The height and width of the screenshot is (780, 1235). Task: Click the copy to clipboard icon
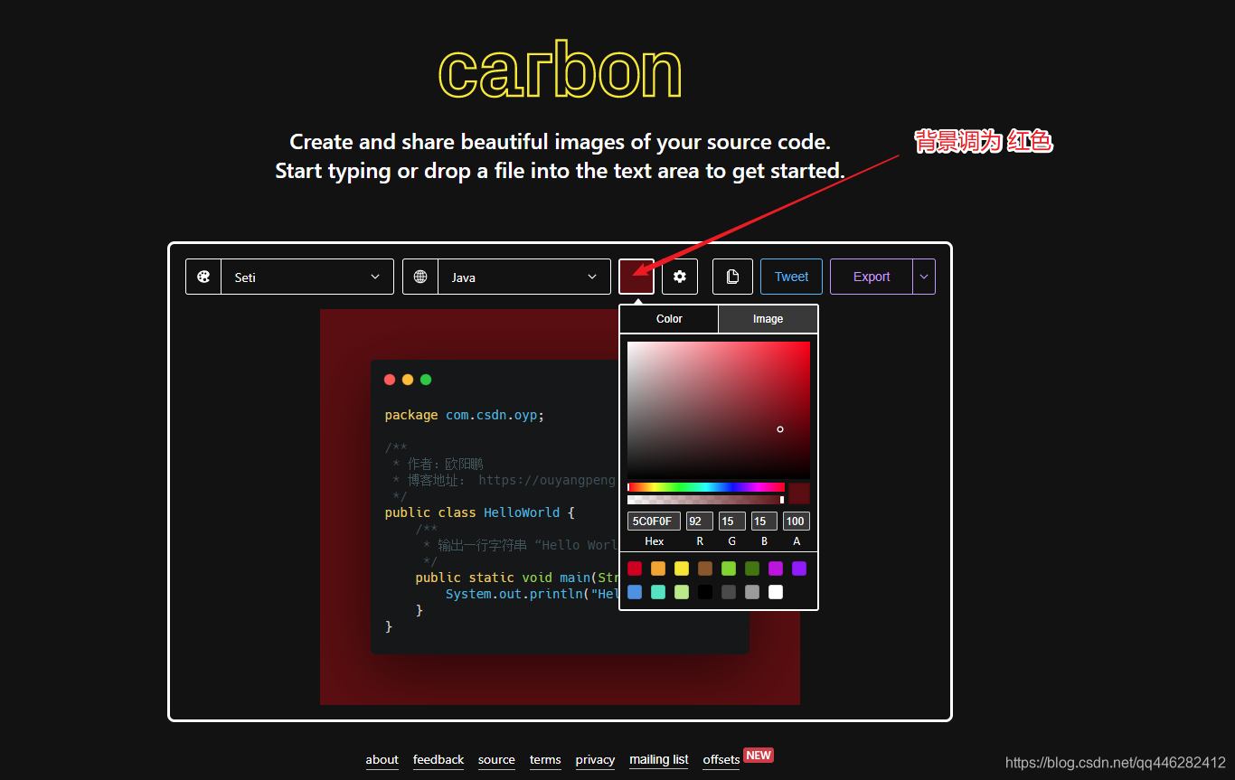pyautogui.click(x=732, y=277)
